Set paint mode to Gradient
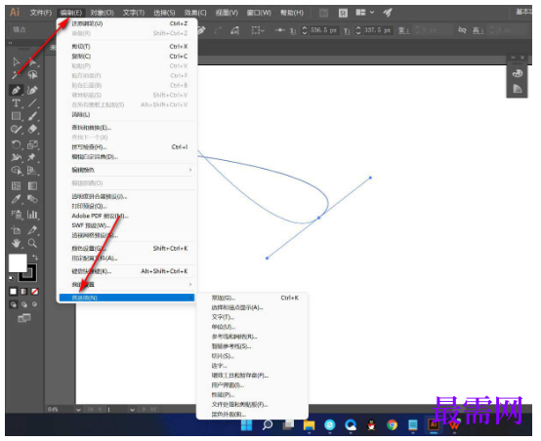 pos(23,292)
